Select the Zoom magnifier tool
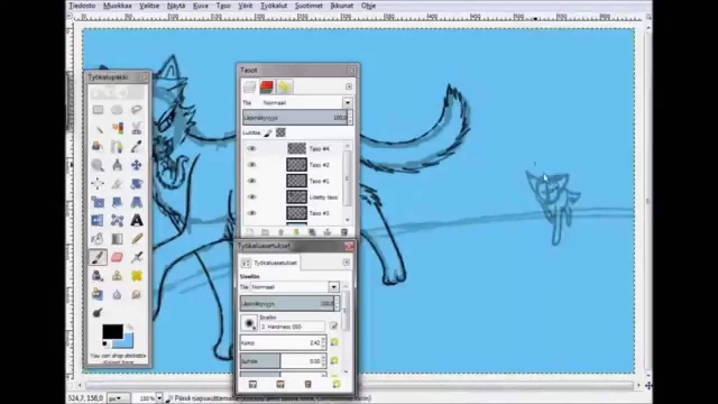Viewport: 718px width, 404px height. 98,165
